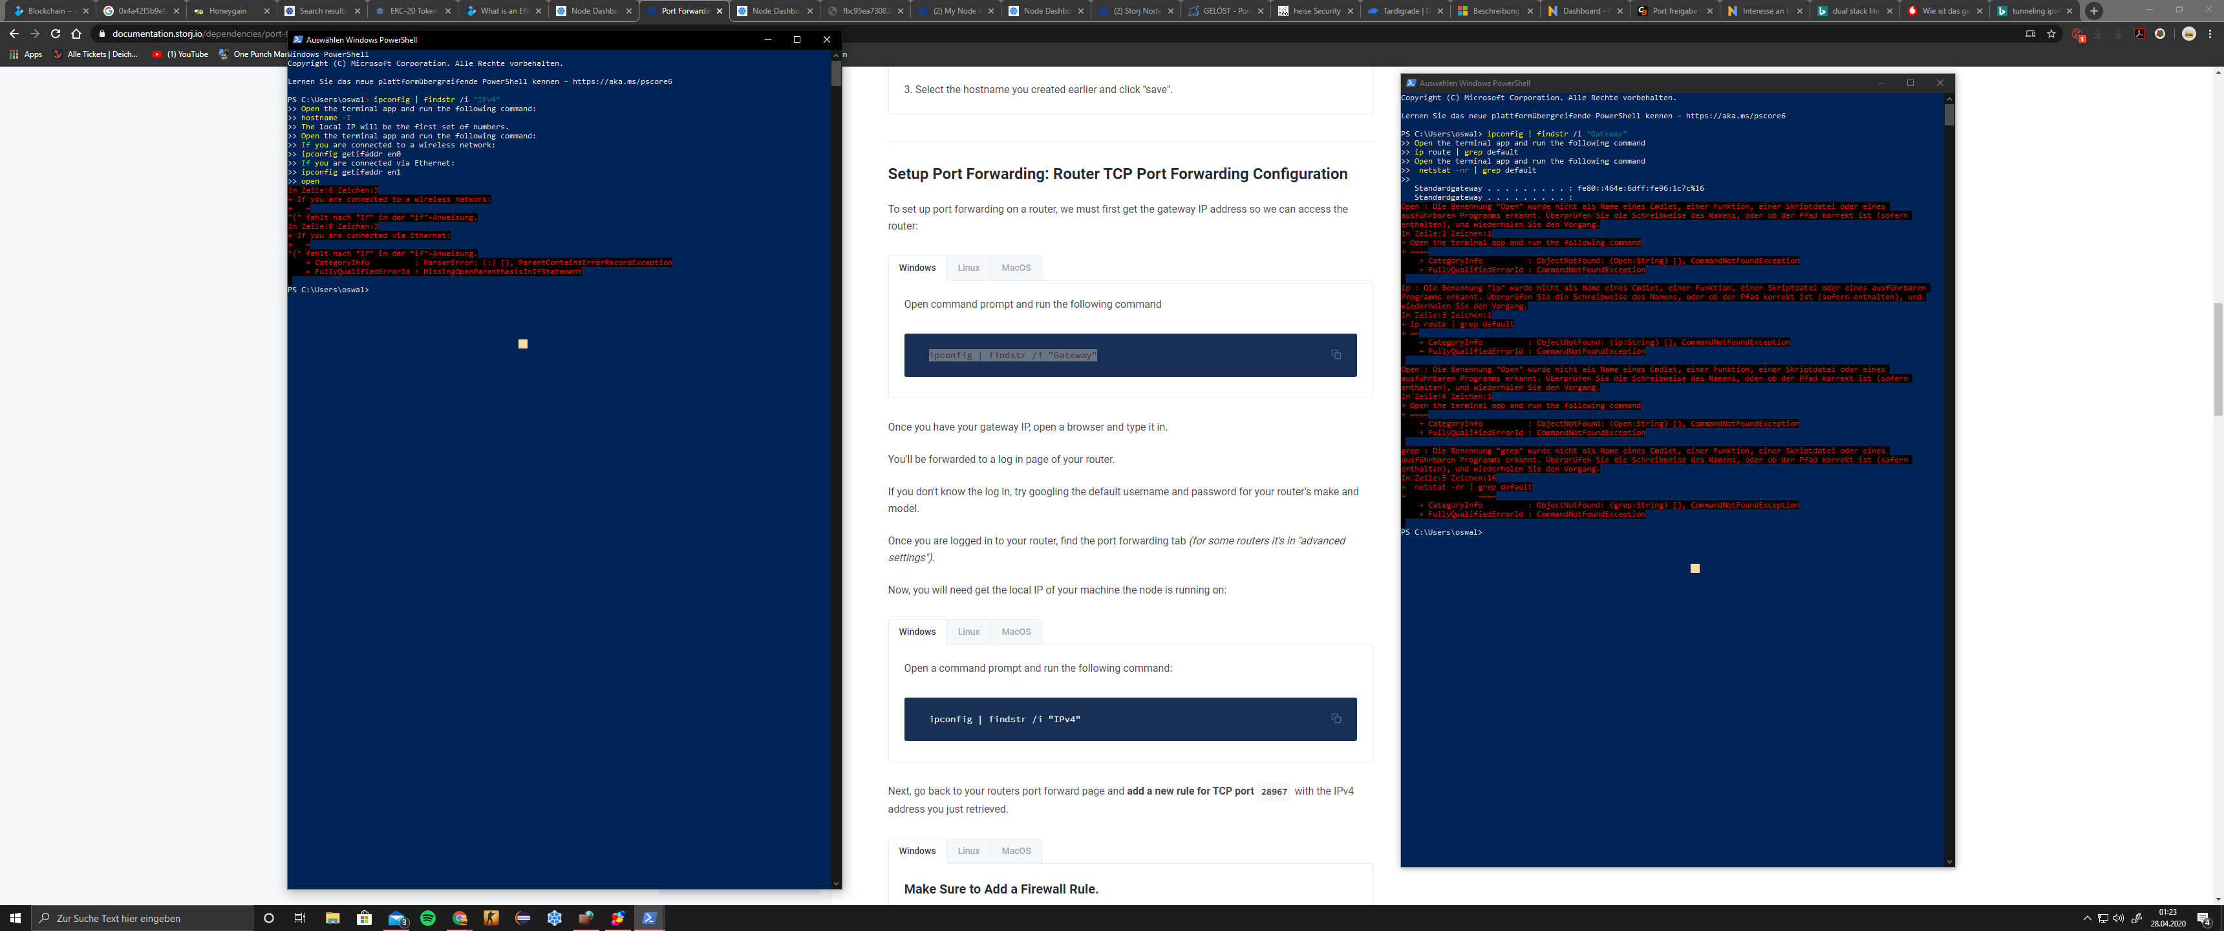Open a new Chrome tab
The image size is (2224, 931).
[2093, 11]
